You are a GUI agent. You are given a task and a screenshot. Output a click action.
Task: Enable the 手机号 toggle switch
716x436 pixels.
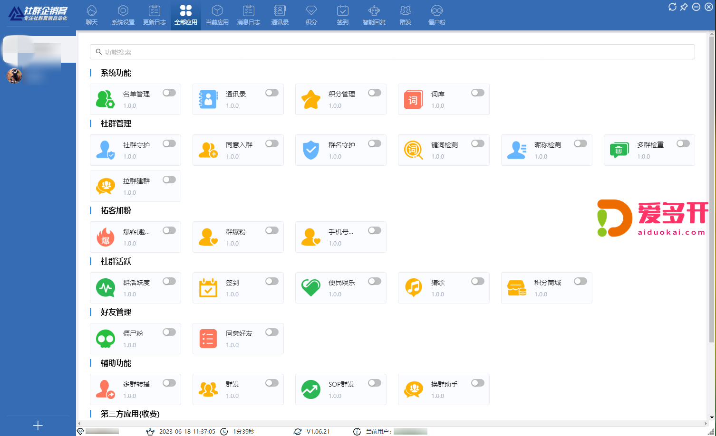375,230
